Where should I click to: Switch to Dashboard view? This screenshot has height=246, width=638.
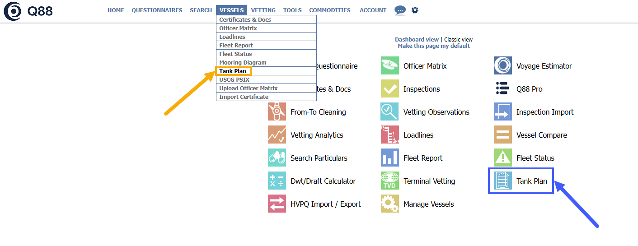point(417,40)
